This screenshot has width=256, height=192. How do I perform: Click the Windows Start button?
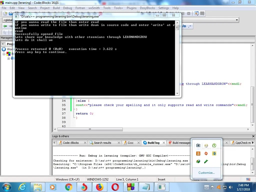point(7,187)
